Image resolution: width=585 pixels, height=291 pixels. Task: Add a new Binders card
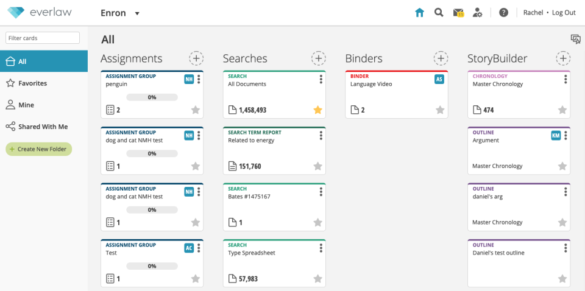(441, 58)
